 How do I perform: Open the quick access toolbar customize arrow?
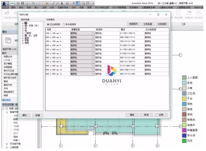pyautogui.click(x=93, y=3)
